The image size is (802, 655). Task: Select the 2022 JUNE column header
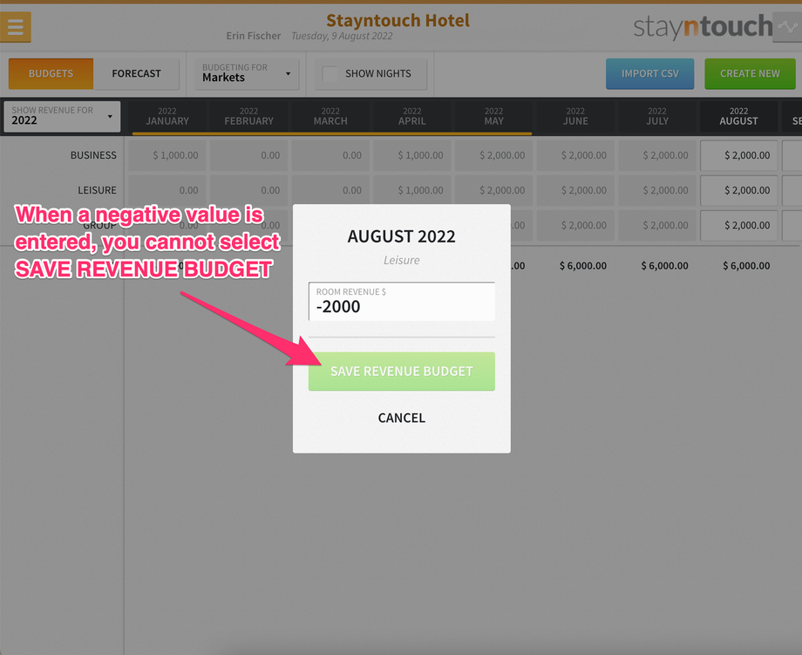click(575, 116)
